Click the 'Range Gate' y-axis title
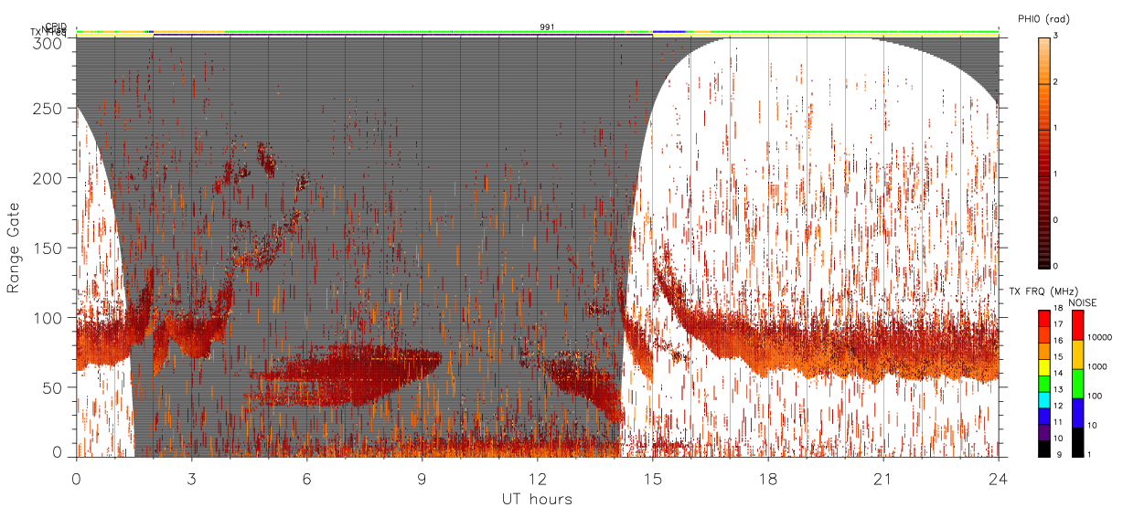The height and width of the screenshot is (518, 1123). [x=14, y=248]
